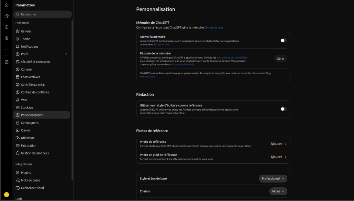Click the key icon beside Mots de passe

click(x=18, y=180)
